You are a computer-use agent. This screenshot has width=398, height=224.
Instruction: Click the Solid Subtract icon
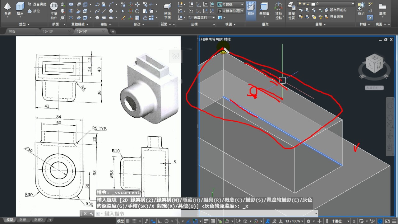coord(71,11)
